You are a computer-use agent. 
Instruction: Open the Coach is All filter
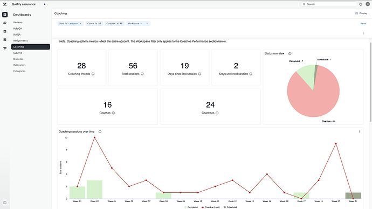point(94,24)
